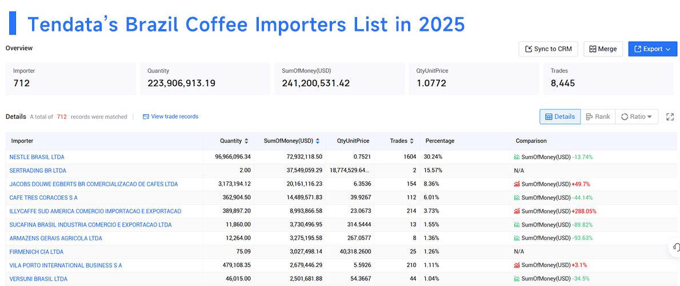The image size is (680, 286).
Task: Click the Merge button
Action: 603,49
